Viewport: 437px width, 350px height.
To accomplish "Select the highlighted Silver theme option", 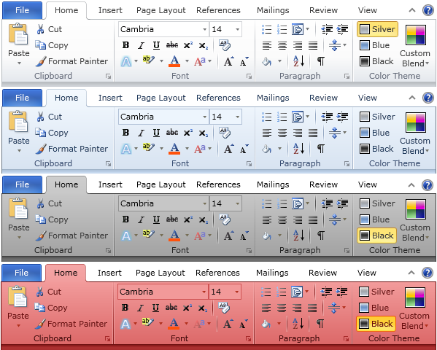I will coord(377,29).
